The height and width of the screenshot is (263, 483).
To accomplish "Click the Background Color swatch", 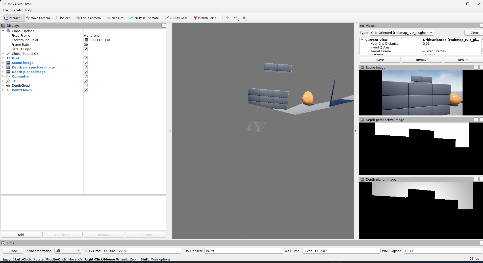I will point(86,40).
